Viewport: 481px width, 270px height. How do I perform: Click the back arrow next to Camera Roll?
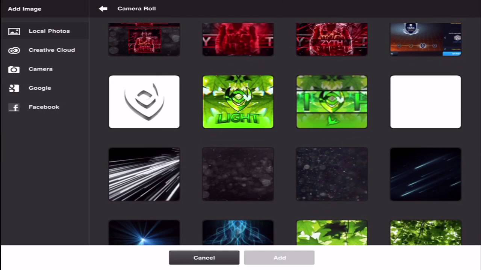coord(103,9)
